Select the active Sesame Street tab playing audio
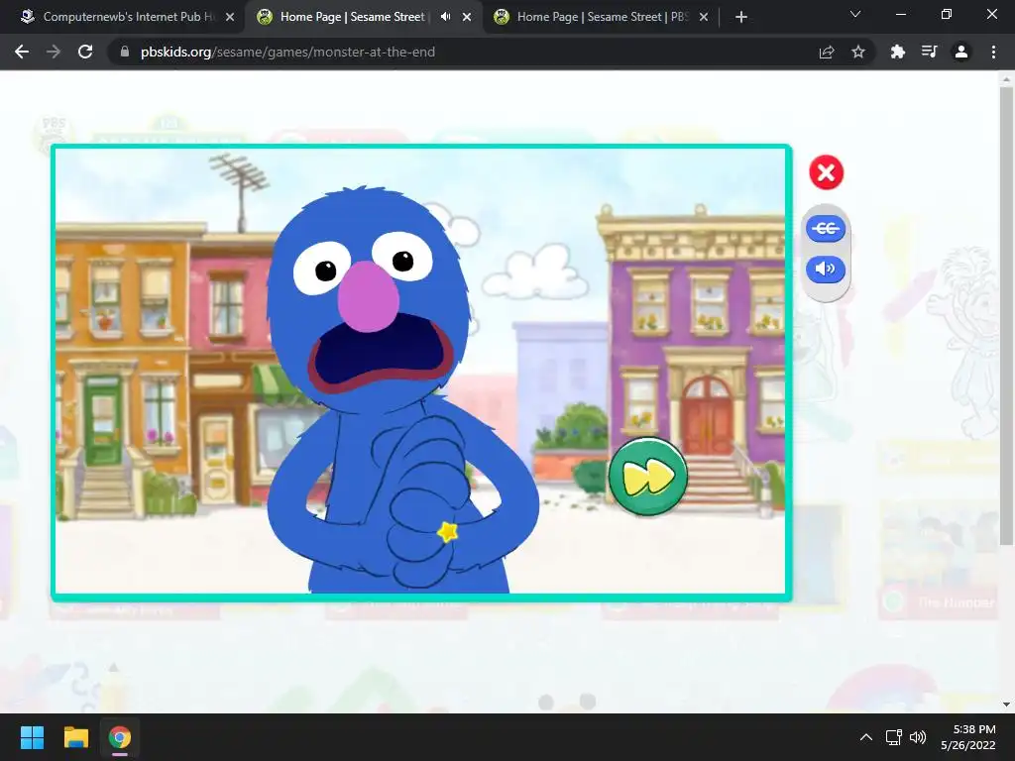This screenshot has width=1015, height=761. pyautogui.click(x=353, y=17)
